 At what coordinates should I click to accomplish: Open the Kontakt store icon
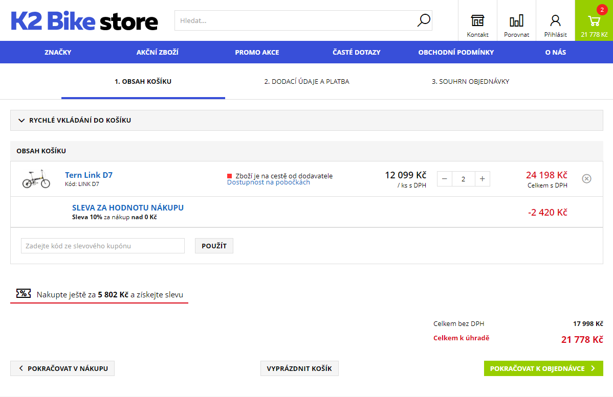tap(477, 20)
